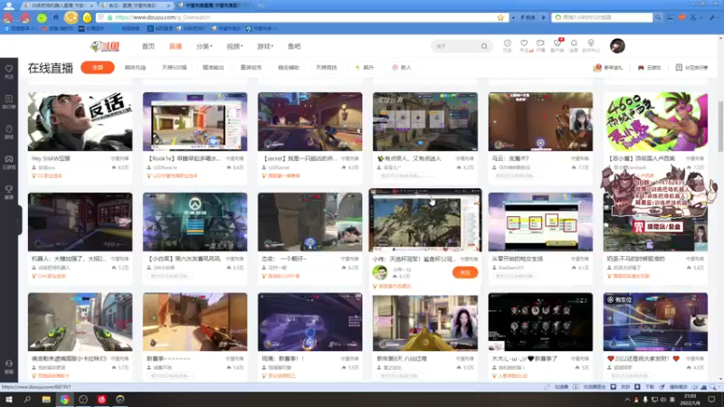Image resolution: width=724 pixels, height=407 pixels.
Task: Click the go-live camera icon
Action: (x=540, y=45)
